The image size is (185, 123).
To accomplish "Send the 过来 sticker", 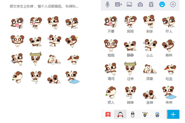I will tap(130, 69).
